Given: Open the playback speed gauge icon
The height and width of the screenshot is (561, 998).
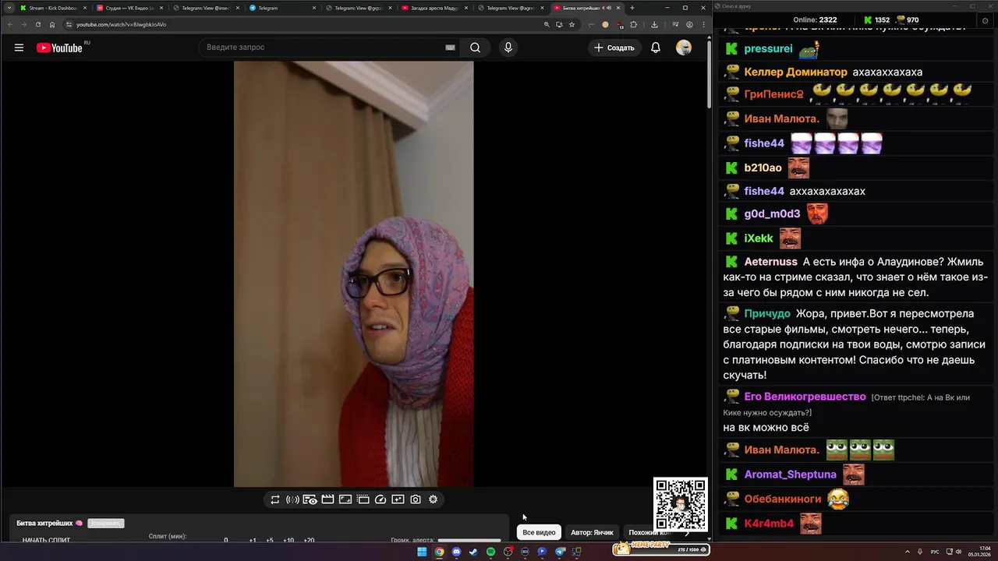Looking at the screenshot, I should 380,499.
